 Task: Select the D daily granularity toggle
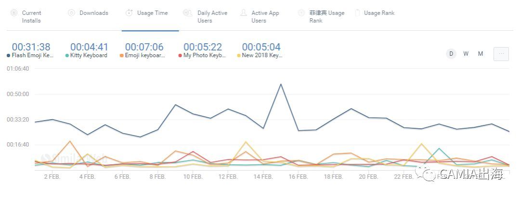(x=451, y=54)
